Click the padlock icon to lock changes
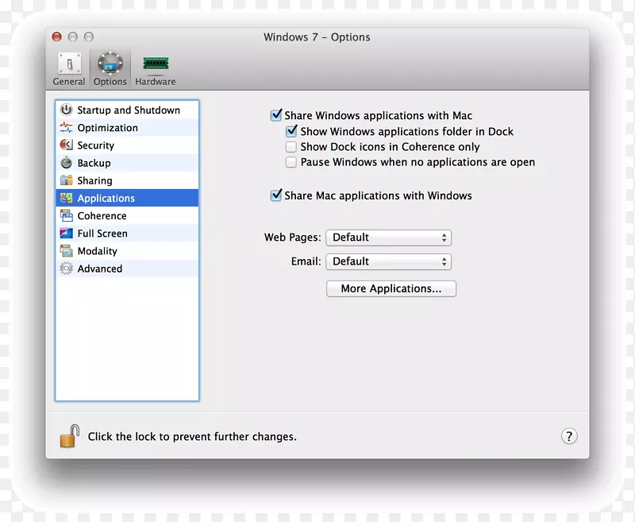 [69, 436]
